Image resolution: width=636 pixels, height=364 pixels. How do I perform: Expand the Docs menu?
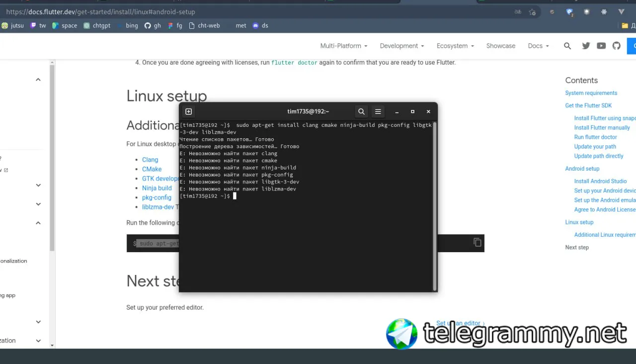pos(538,46)
